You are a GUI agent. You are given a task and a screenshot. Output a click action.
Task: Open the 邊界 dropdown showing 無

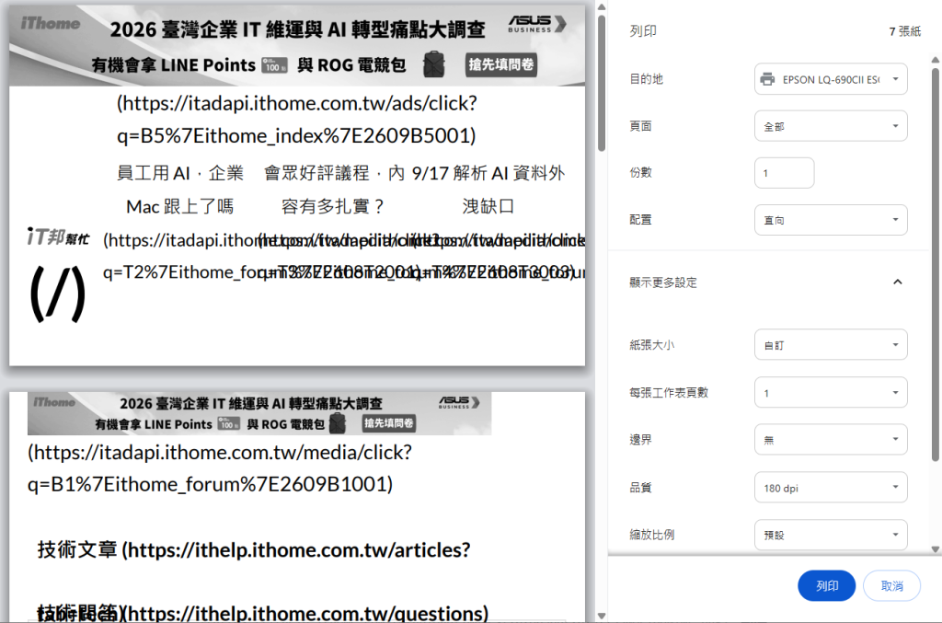(x=831, y=440)
